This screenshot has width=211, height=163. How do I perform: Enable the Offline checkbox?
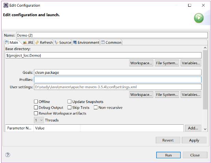click(x=36, y=101)
